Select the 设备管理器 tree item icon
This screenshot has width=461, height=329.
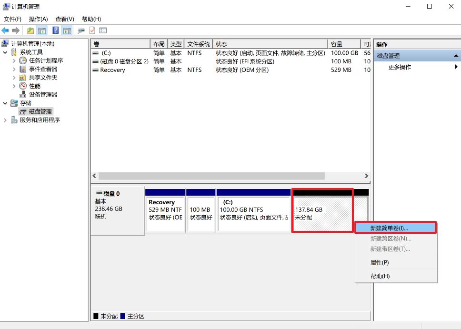(x=22, y=94)
